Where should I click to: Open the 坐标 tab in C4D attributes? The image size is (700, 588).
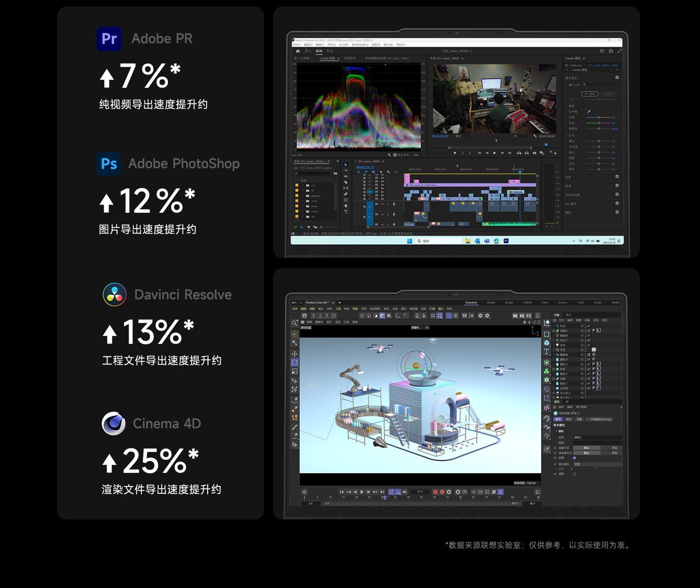569,419
